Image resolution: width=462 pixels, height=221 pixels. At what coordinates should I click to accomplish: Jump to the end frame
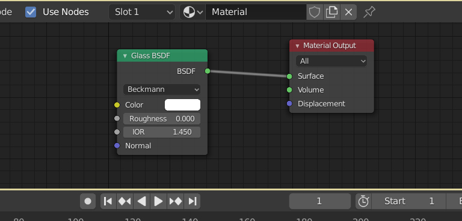[x=192, y=201]
